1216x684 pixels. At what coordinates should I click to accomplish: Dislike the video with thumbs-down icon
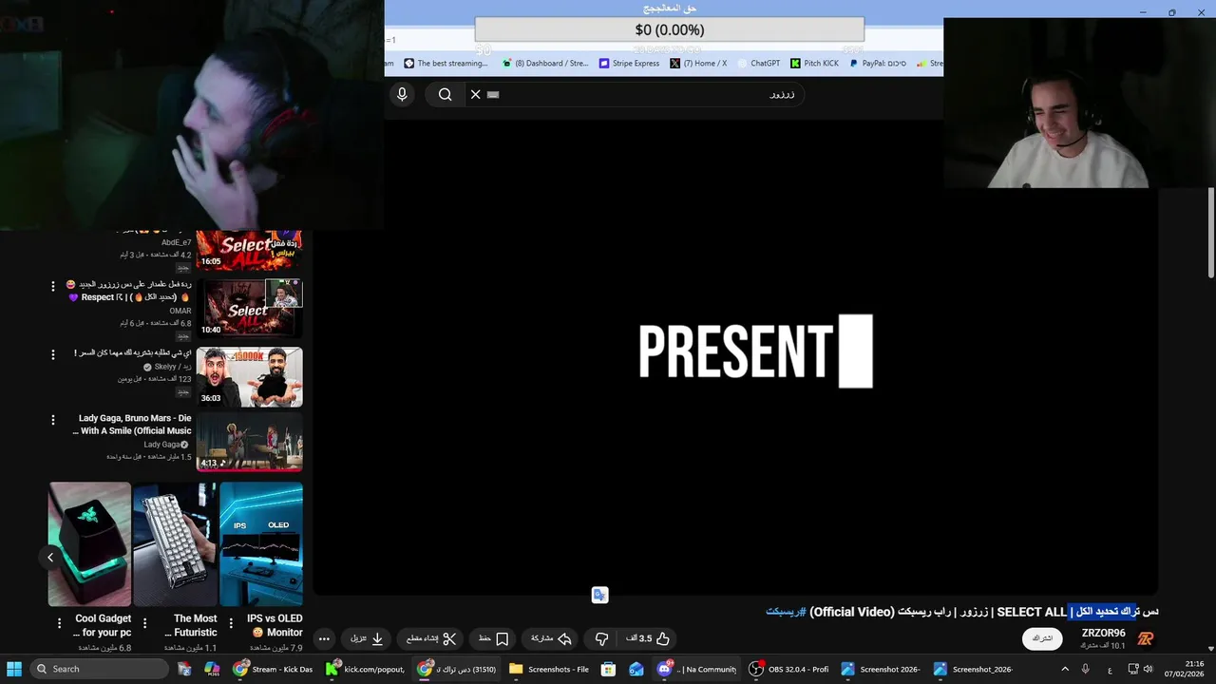point(601,638)
